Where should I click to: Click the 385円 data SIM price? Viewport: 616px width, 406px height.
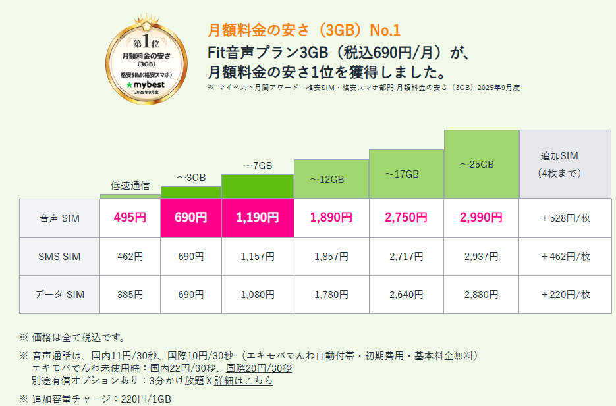[130, 294]
